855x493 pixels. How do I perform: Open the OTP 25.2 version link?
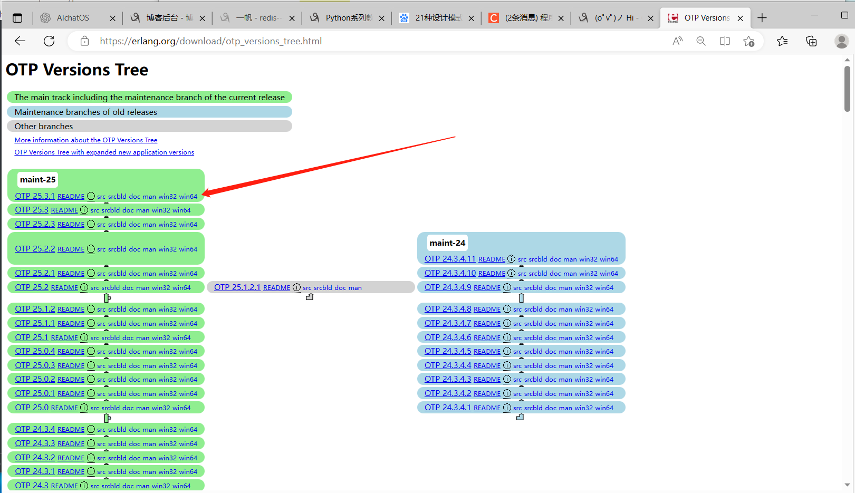[32, 287]
